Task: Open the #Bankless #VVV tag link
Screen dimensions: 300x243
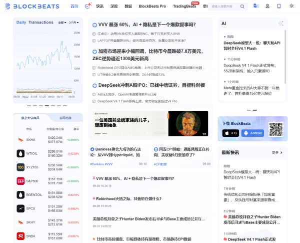Action: pyautogui.click(x=101, y=164)
